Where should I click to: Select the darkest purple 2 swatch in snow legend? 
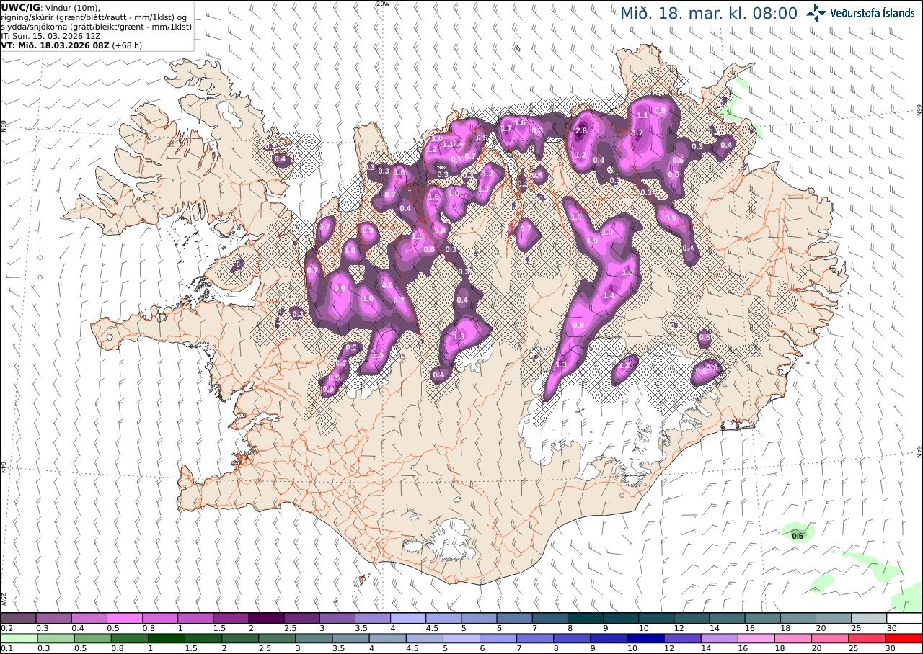(x=266, y=618)
